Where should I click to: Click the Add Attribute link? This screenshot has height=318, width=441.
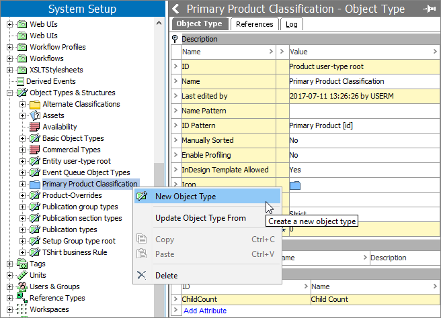[204, 311]
